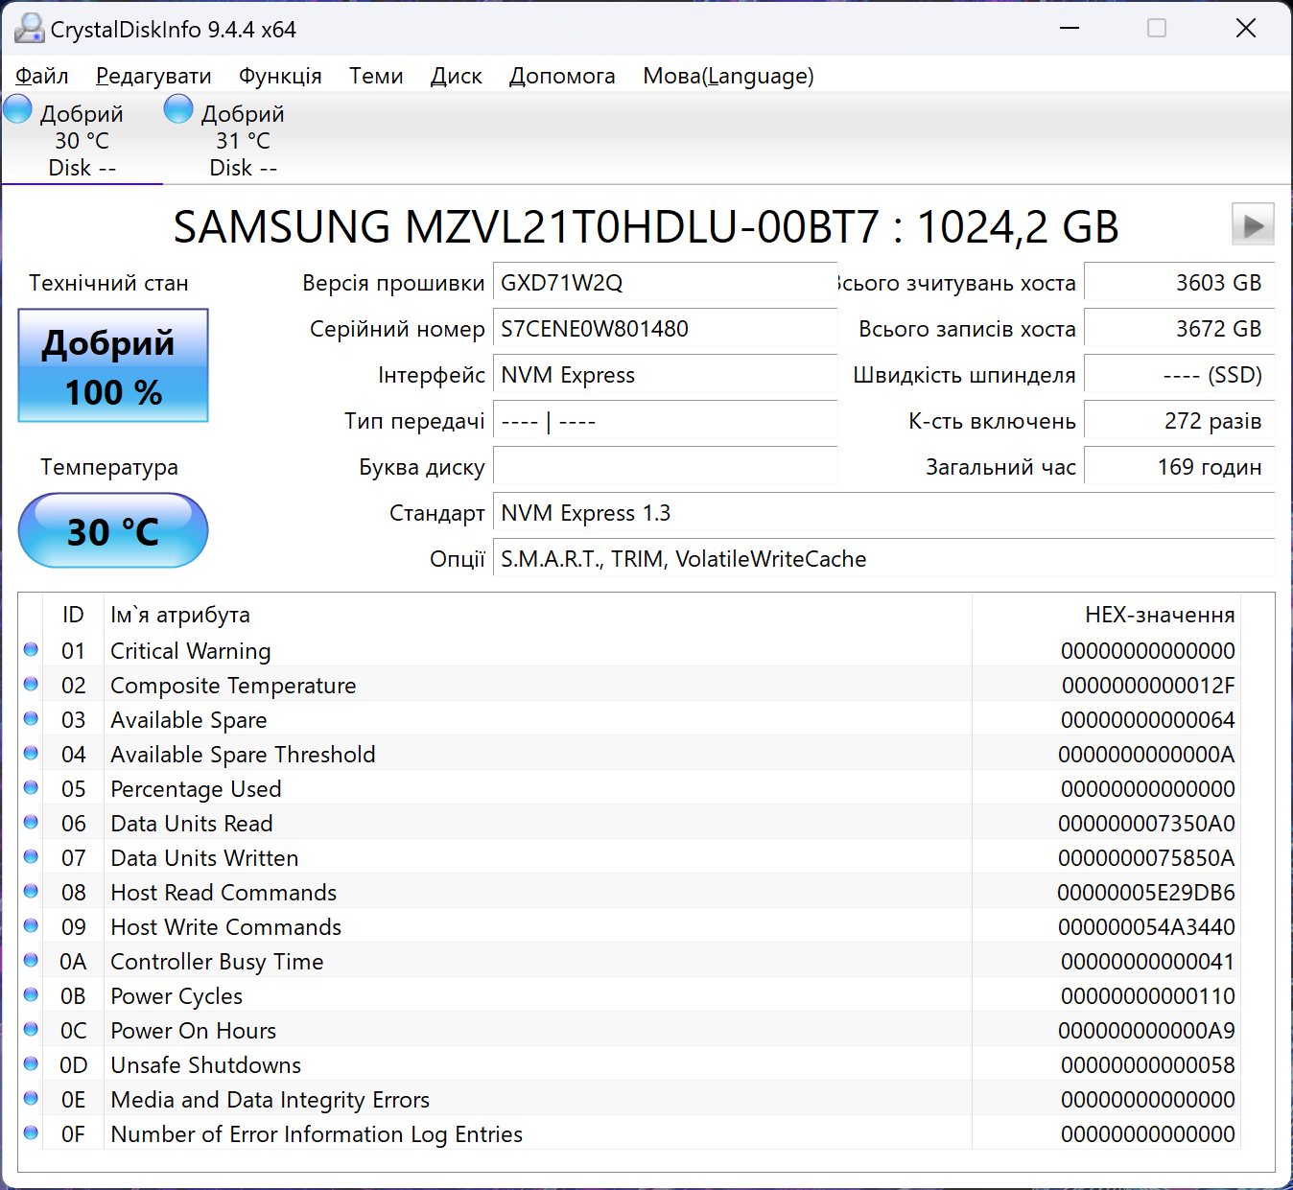This screenshot has height=1190, width=1293.
Task: Open the Теми menu
Action: (376, 76)
